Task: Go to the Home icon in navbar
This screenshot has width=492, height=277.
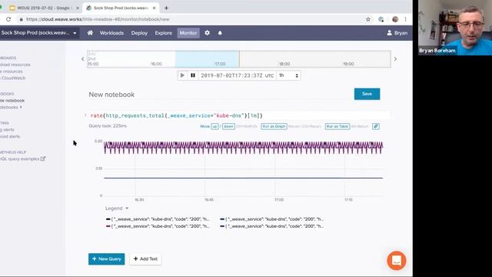Action: 90,32
